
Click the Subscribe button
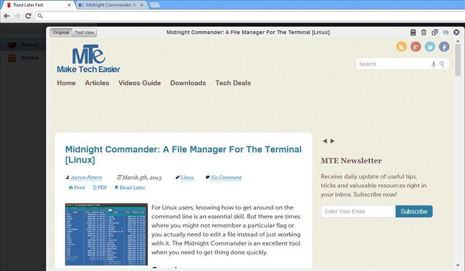coord(414,212)
